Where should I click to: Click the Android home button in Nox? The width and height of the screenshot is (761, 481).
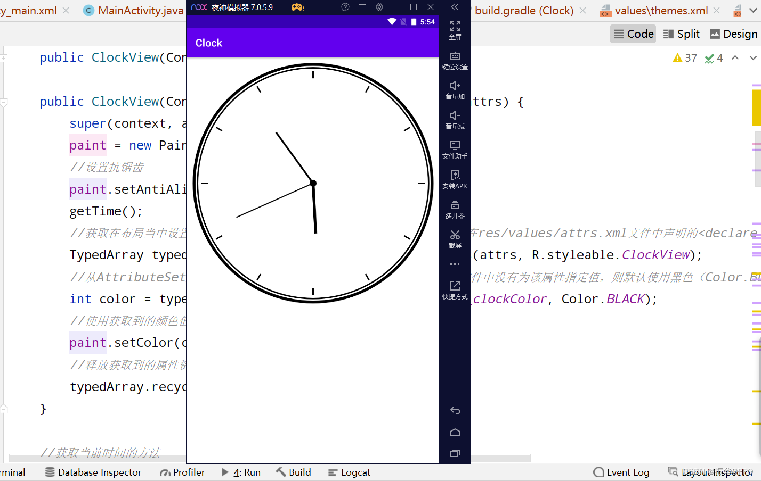(x=455, y=432)
